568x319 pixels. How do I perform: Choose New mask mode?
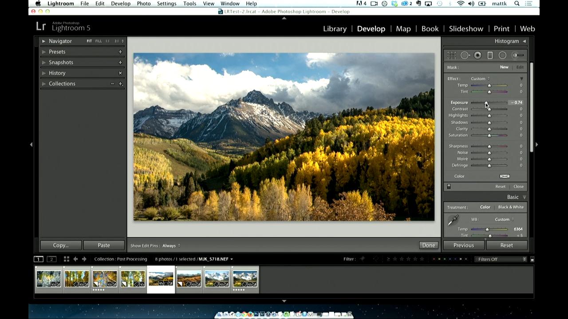504,67
